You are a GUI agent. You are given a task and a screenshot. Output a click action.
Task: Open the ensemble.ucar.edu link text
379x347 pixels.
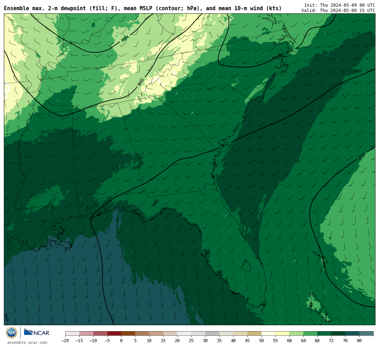point(27,342)
